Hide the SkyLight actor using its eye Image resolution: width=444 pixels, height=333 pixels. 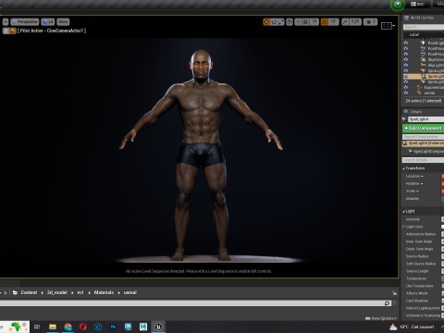(406, 65)
